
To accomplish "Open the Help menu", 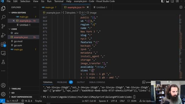I will (69, 1).
